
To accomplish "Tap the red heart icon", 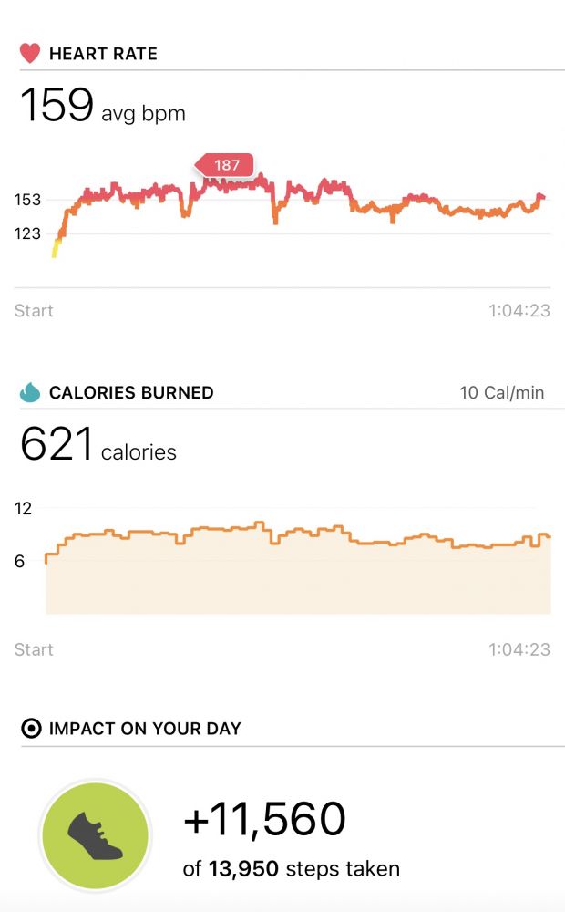I will pos(30,54).
